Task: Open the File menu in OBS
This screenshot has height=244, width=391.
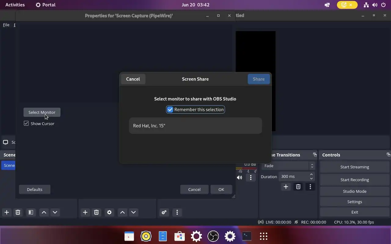Action: 6,25
